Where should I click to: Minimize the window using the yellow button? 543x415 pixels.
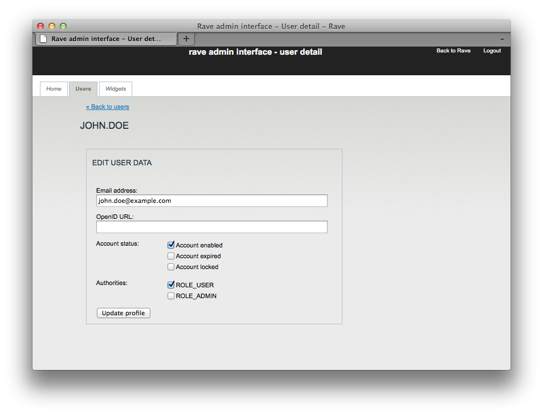52,26
